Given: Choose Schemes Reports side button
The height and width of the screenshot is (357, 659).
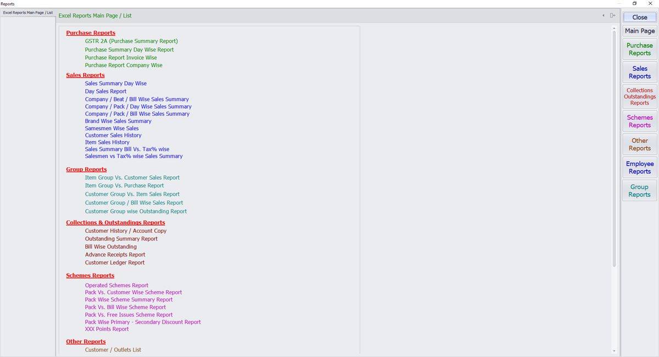Looking at the screenshot, I should (639, 121).
